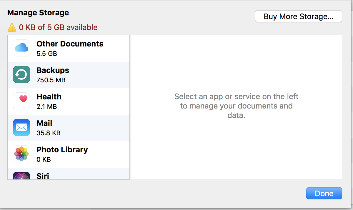
Task: Open Buy More Storage options
Action: click(x=298, y=16)
